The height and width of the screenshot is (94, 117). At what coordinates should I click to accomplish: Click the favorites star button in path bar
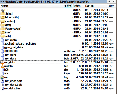pyautogui.click(x=109, y=1)
